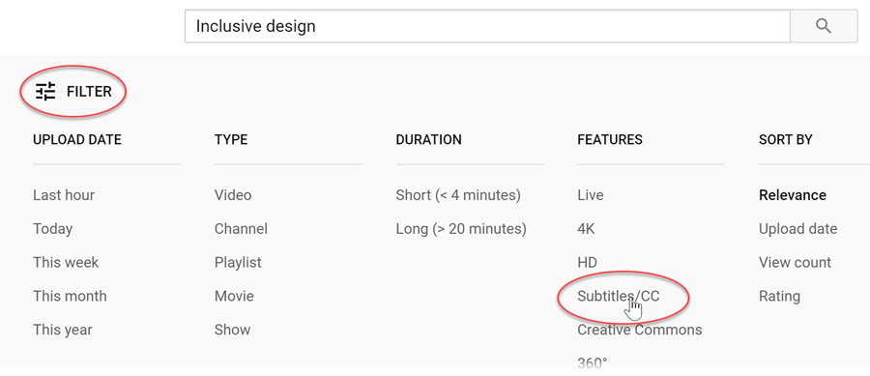
Task: Sort results by Upload date
Action: (x=797, y=229)
